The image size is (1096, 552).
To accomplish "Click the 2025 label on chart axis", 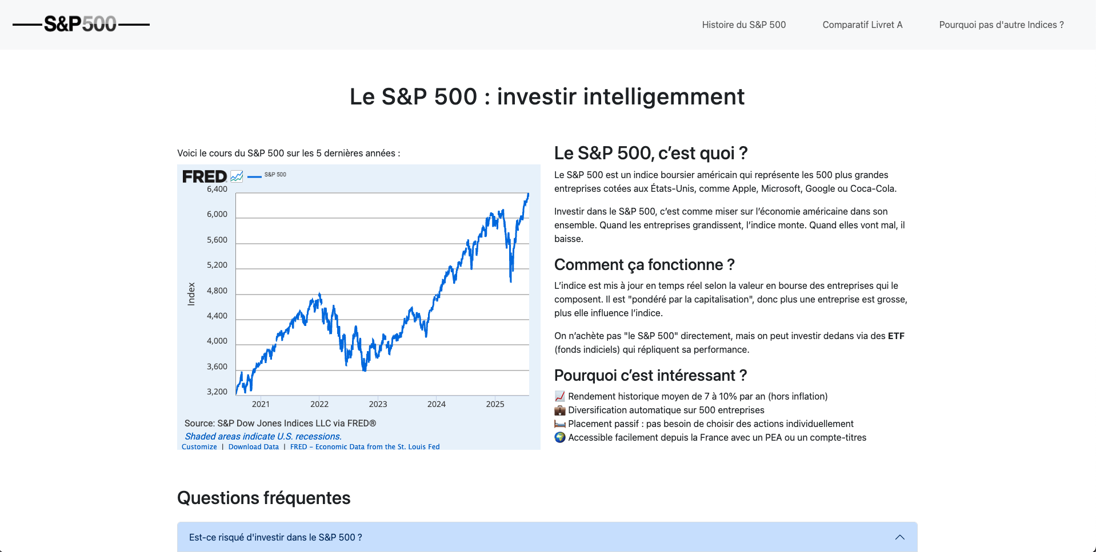I will pos(495,404).
